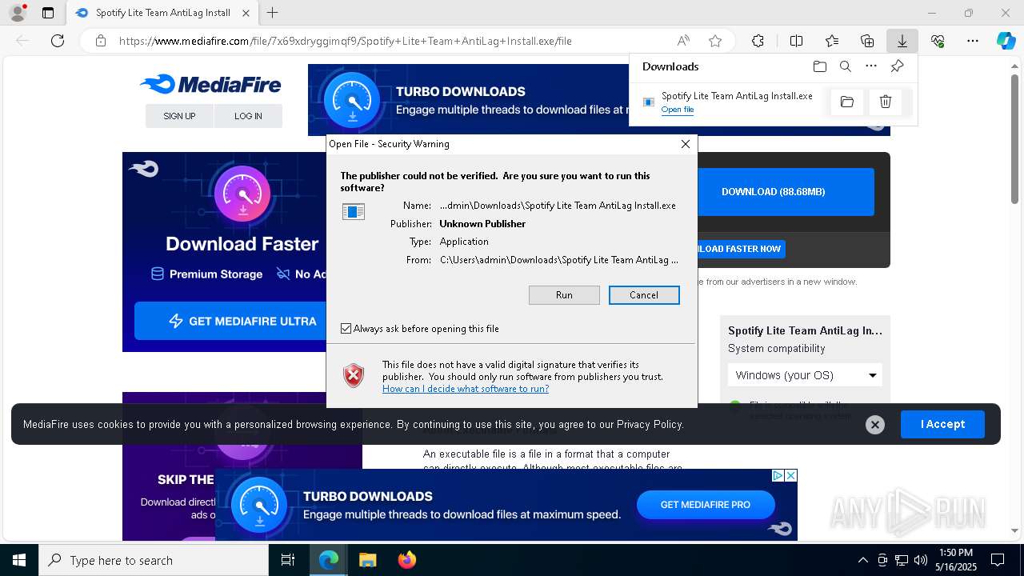
Task: Click GET MEDIAFIRE PRO button
Action: coord(706,505)
